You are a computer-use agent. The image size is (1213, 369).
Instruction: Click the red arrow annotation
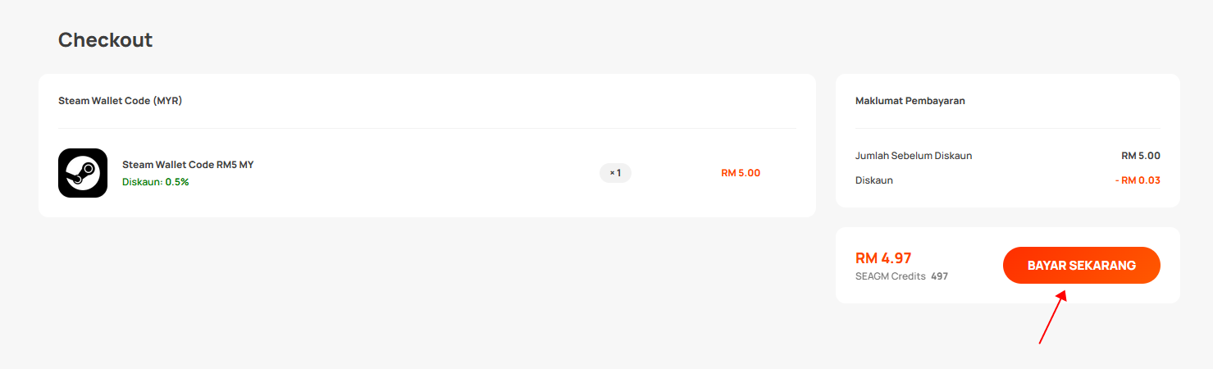pos(1053,317)
